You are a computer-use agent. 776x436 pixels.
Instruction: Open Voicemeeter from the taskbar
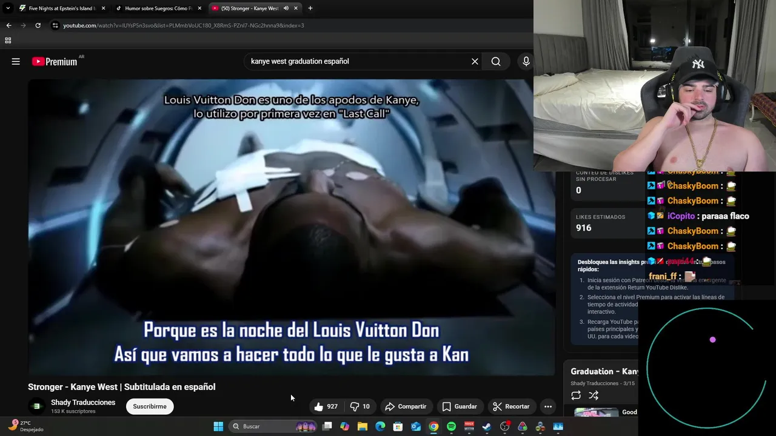[469, 426]
